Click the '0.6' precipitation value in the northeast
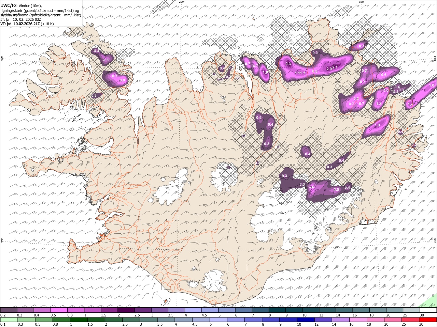 coord(384,75)
